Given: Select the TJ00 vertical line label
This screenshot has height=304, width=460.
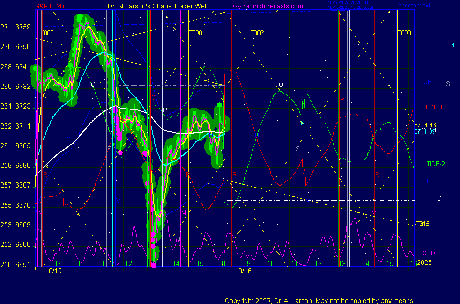Looking at the screenshot, I should 257,33.
